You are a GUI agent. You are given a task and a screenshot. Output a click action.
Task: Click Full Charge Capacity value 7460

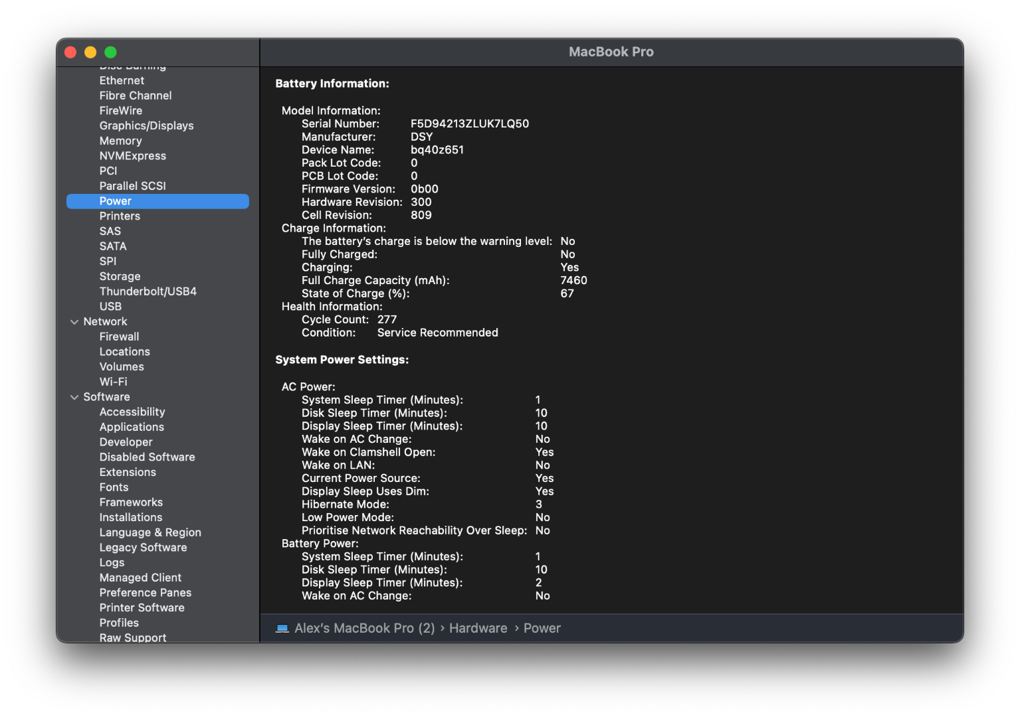(x=573, y=280)
